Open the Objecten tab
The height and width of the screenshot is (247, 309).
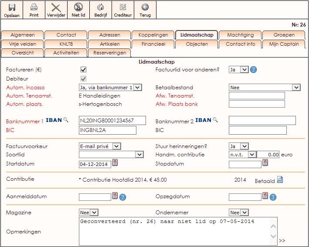pos(197,44)
